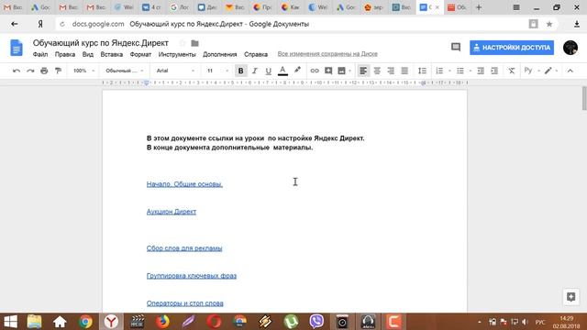Open the Формат menu

pyautogui.click(x=140, y=54)
